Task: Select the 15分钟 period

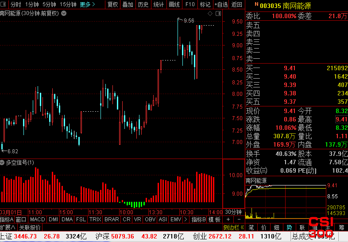Action: click(68, 4)
